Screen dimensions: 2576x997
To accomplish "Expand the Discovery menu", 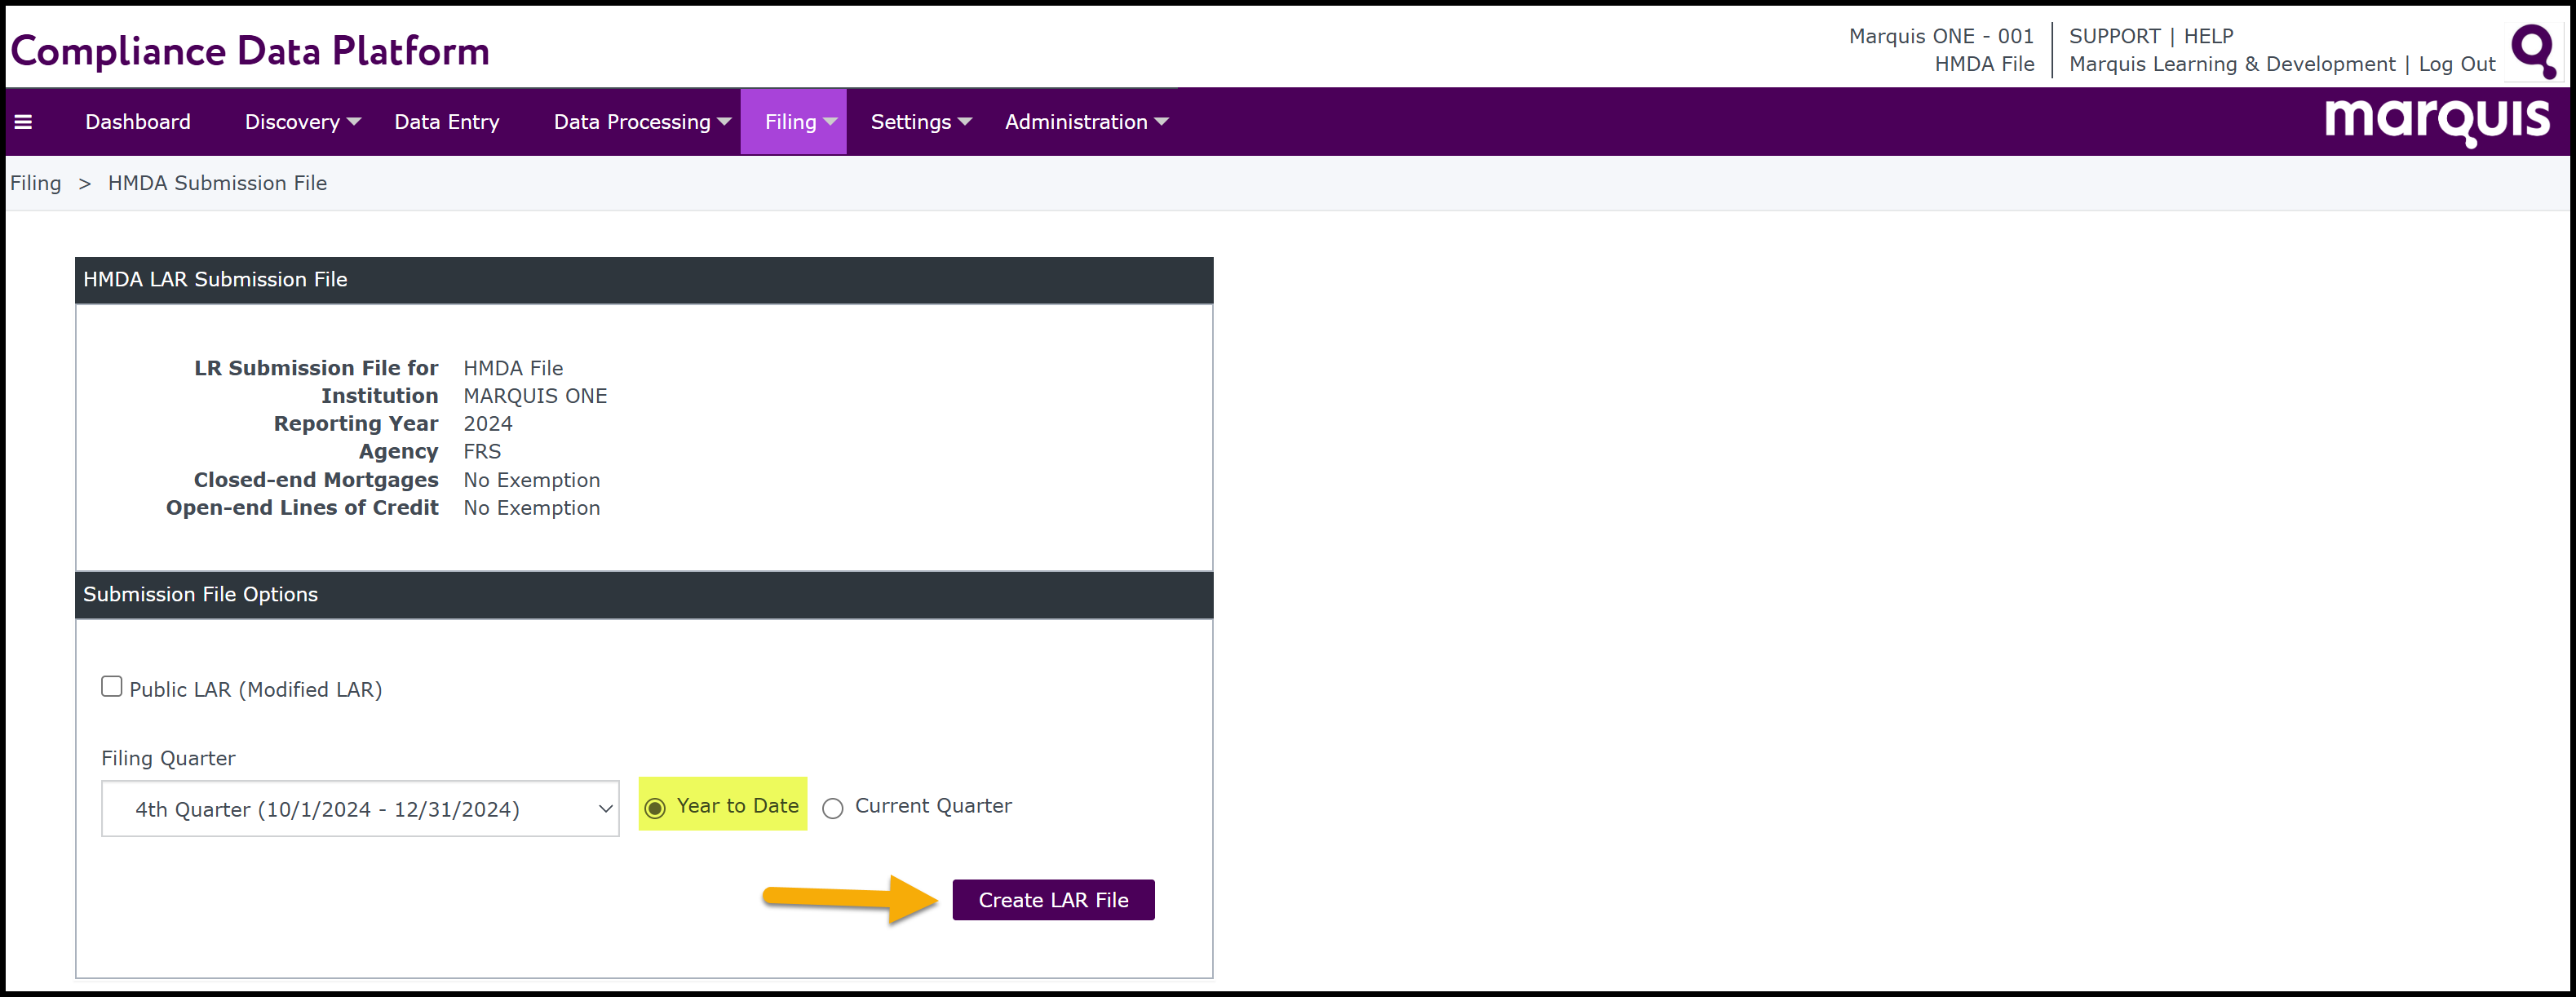I will (x=302, y=122).
